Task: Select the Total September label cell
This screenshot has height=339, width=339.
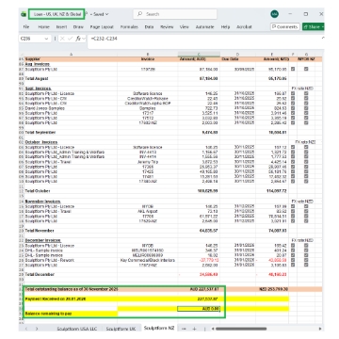Action: pyautogui.click(x=71, y=133)
